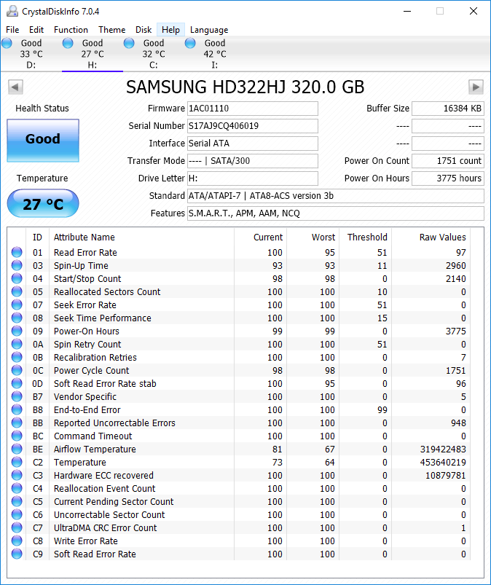Click the Worst column header
This screenshot has width=491, height=585.
[323, 237]
